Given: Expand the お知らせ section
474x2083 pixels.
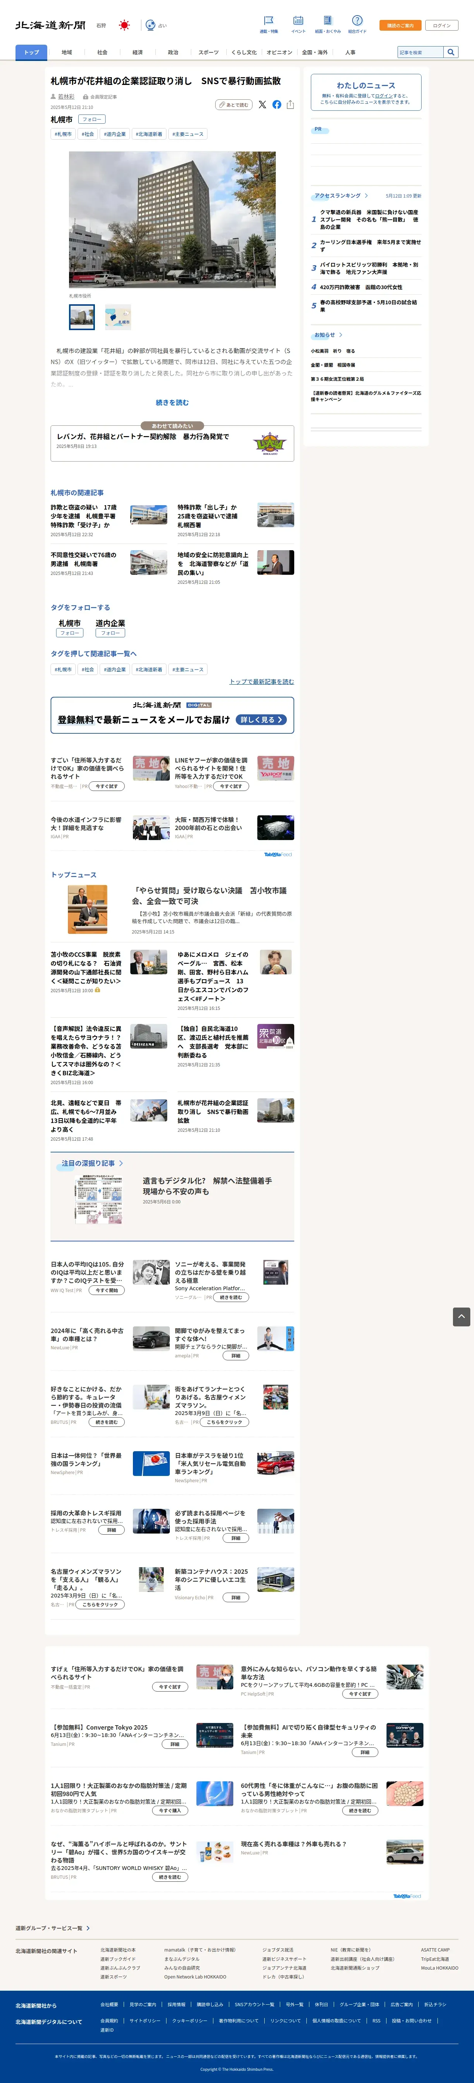Looking at the screenshot, I should (340, 335).
